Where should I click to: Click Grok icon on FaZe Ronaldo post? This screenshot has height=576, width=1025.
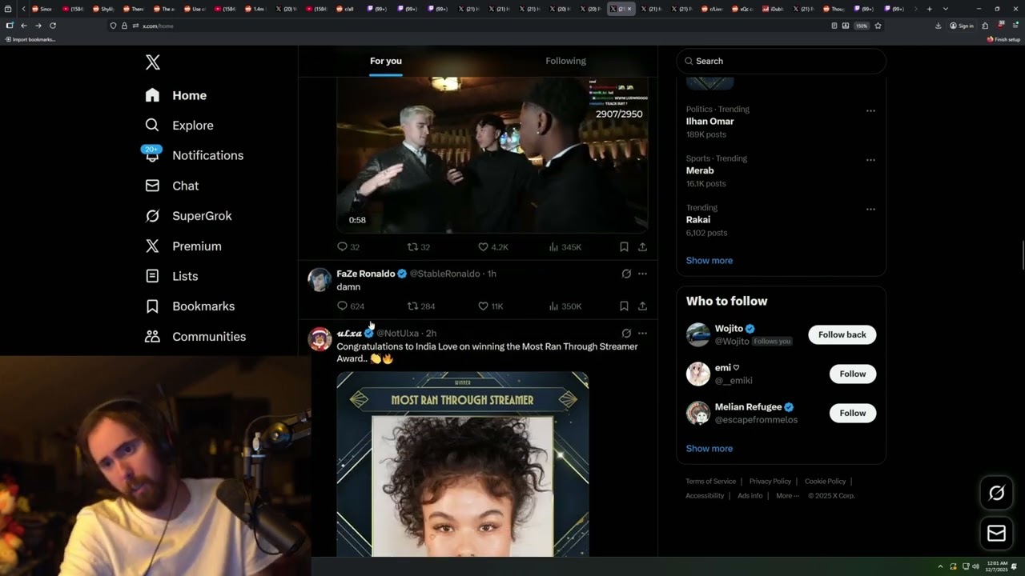point(626,274)
